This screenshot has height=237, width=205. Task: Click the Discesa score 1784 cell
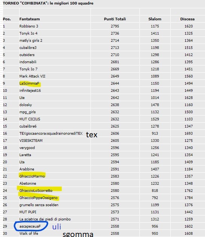pyautogui.click(x=188, y=198)
